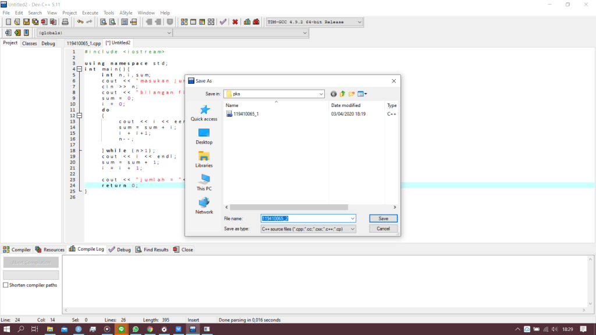Choose the Network location icon

click(204, 206)
